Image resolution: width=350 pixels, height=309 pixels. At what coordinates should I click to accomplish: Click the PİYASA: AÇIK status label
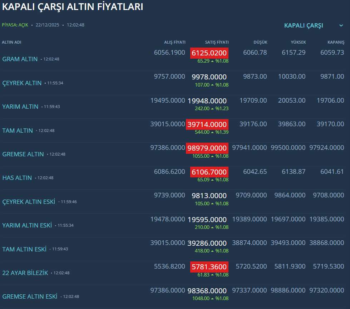coord(15,25)
